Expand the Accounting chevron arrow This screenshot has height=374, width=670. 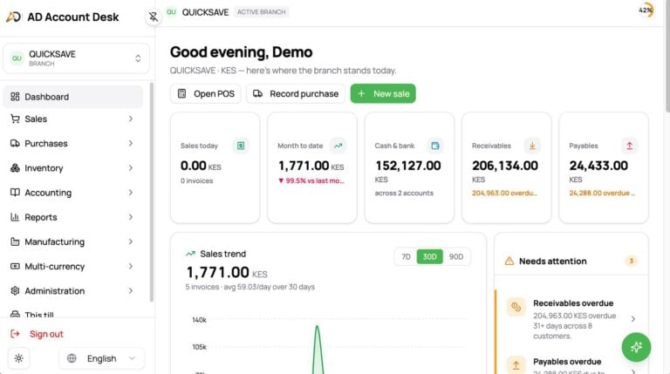point(131,193)
